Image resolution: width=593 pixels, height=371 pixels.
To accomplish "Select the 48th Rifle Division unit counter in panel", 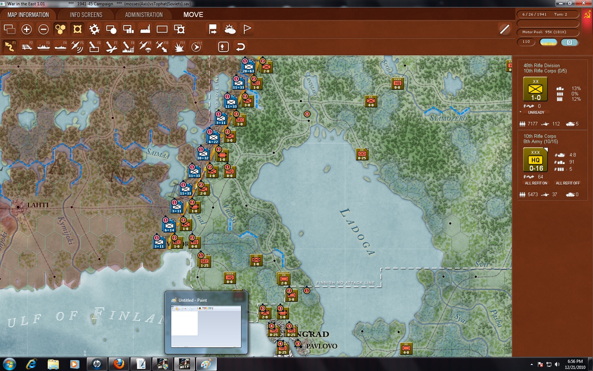I will tap(535, 90).
